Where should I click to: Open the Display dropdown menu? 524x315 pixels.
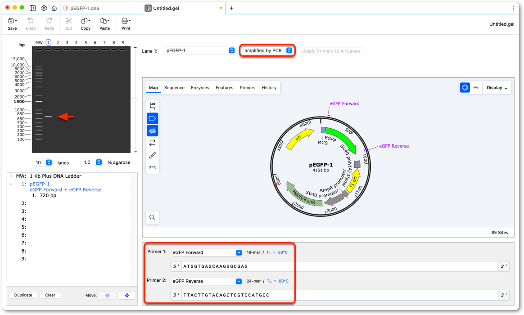497,87
